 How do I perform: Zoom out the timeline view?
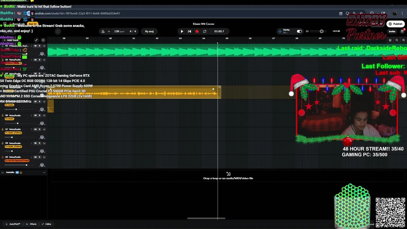pyautogui.click(x=397, y=40)
